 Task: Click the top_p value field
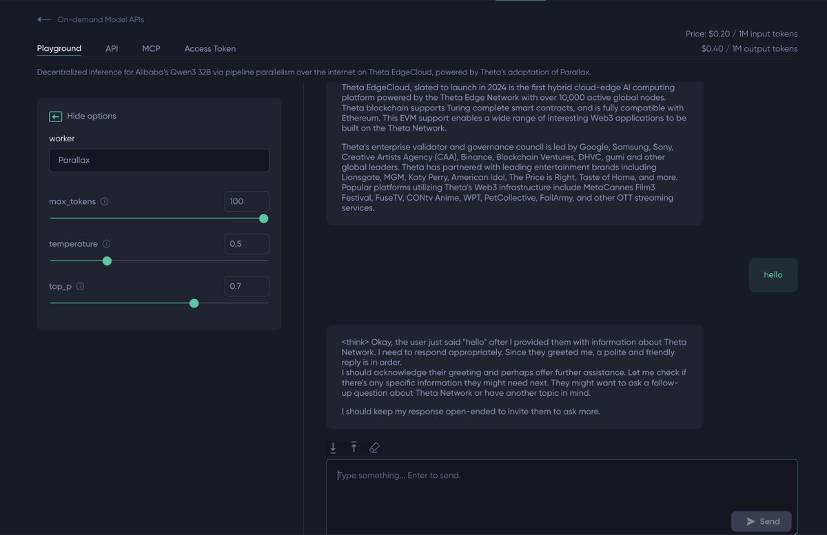point(247,286)
